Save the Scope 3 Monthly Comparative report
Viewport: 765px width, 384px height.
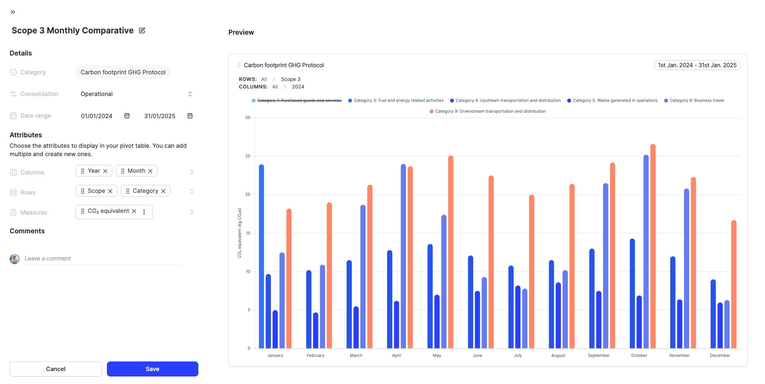pyautogui.click(x=152, y=369)
